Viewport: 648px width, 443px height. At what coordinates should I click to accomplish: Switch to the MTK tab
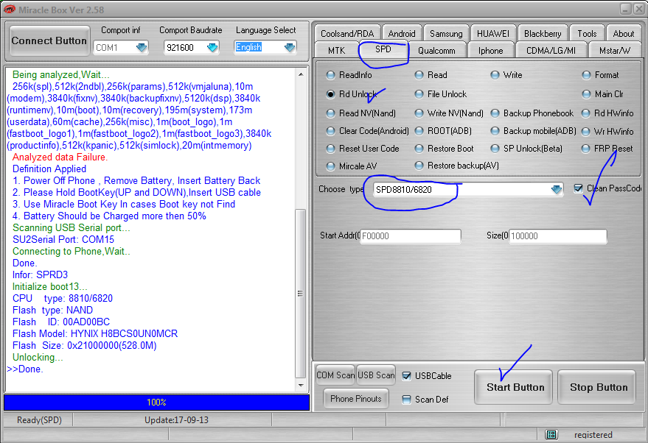pyautogui.click(x=336, y=50)
